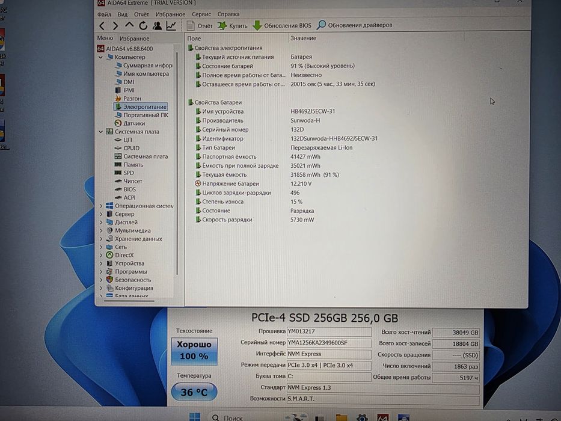Select the IPMI tree item

(x=124, y=90)
